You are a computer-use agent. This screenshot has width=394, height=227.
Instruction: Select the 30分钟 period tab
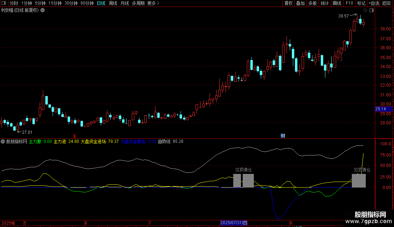pyautogui.click(x=71, y=3)
